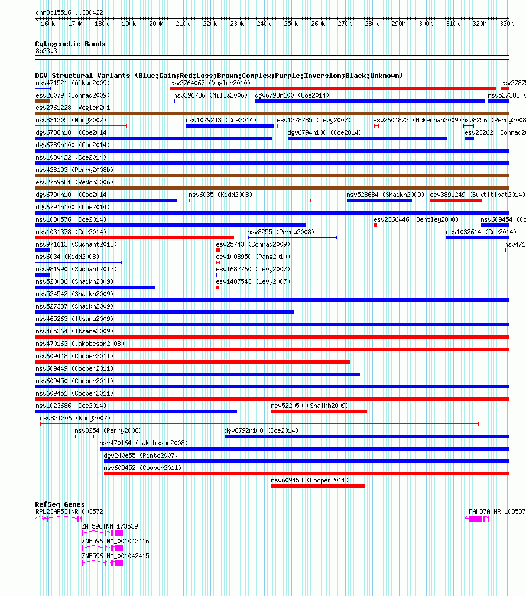The width and height of the screenshot is (526, 596).
Task: Open nsv981990 (Sudmant2013) label
Action: [x=76, y=269]
